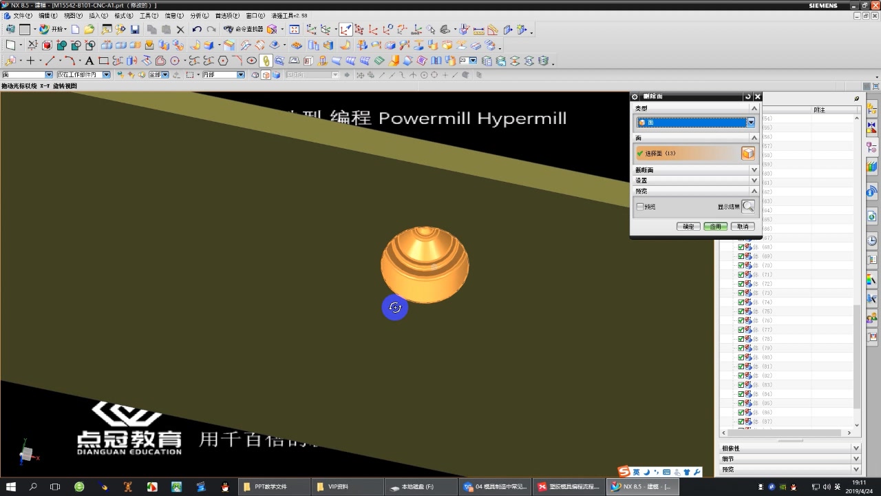Uncheck the body (82) checkbox

pyautogui.click(x=741, y=375)
